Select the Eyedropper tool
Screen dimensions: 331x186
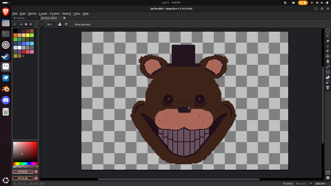click(x=328, y=46)
